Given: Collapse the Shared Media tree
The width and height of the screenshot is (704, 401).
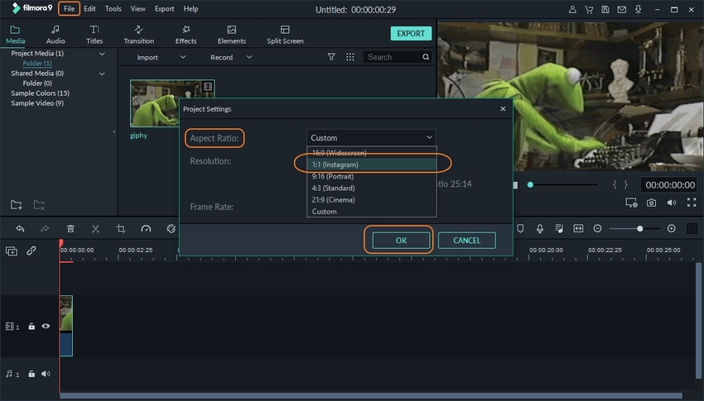Looking at the screenshot, I should point(102,74).
